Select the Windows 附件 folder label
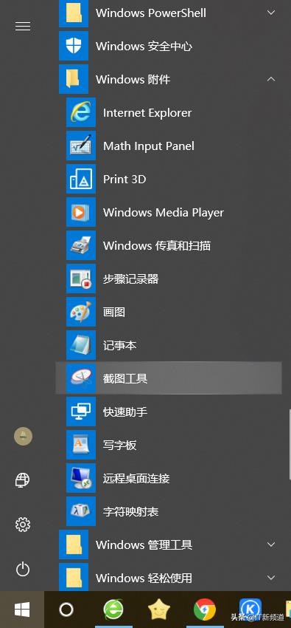 click(x=133, y=80)
